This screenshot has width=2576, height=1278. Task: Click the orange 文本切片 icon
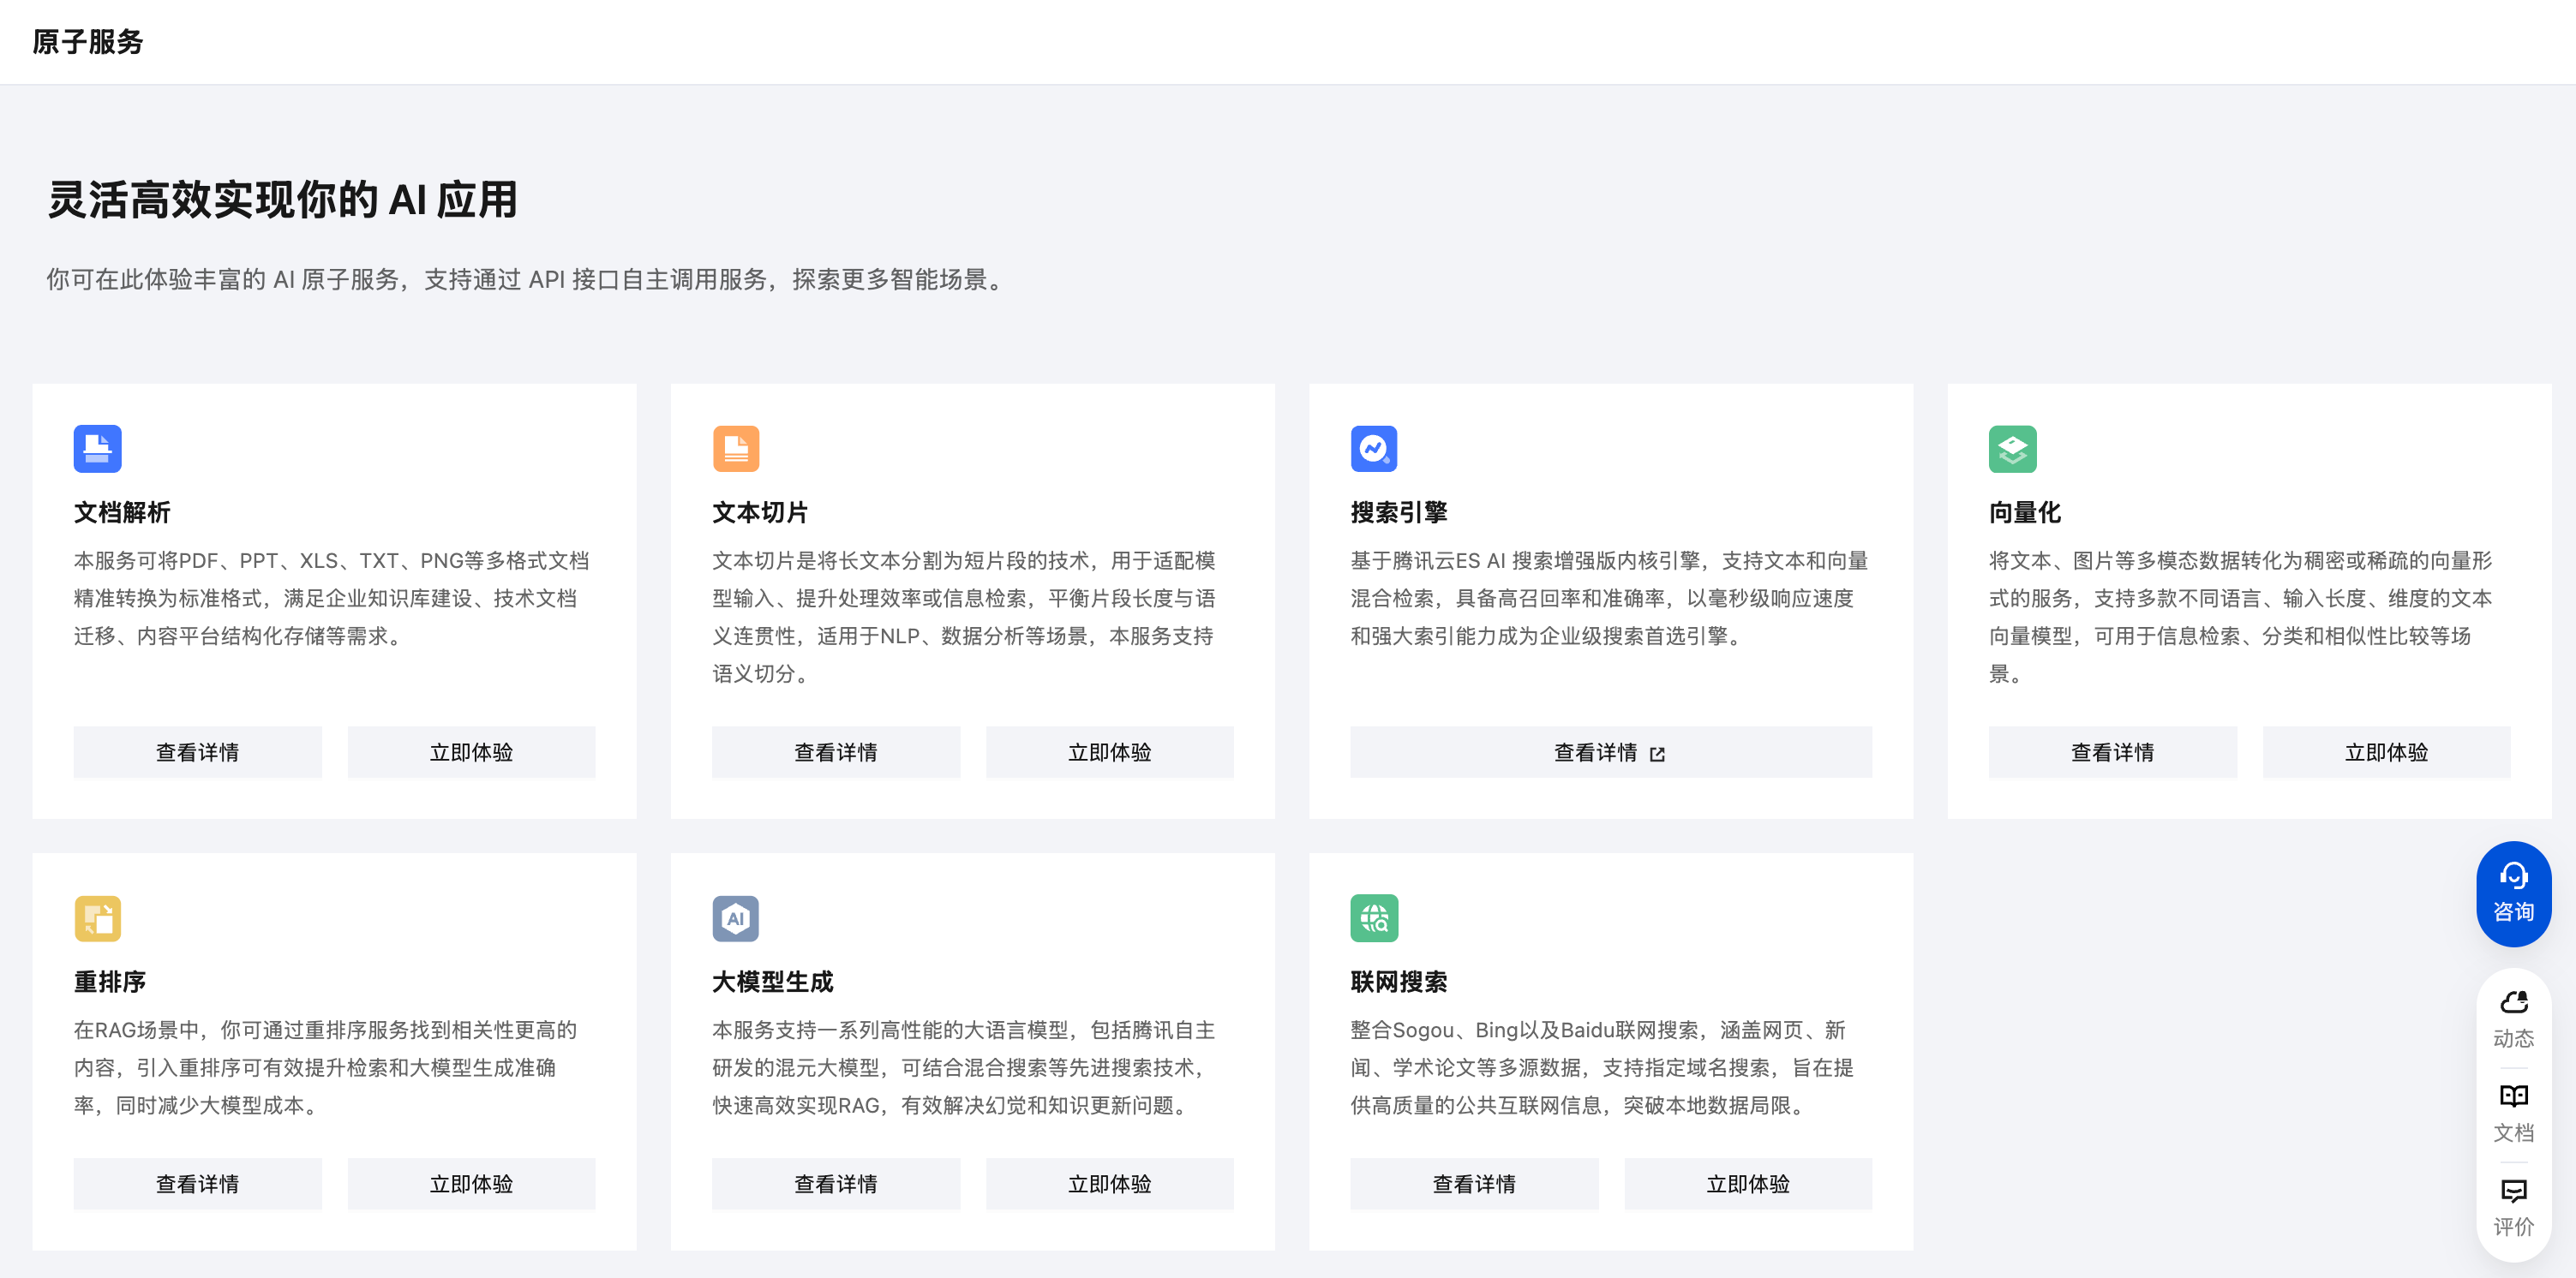pos(735,449)
